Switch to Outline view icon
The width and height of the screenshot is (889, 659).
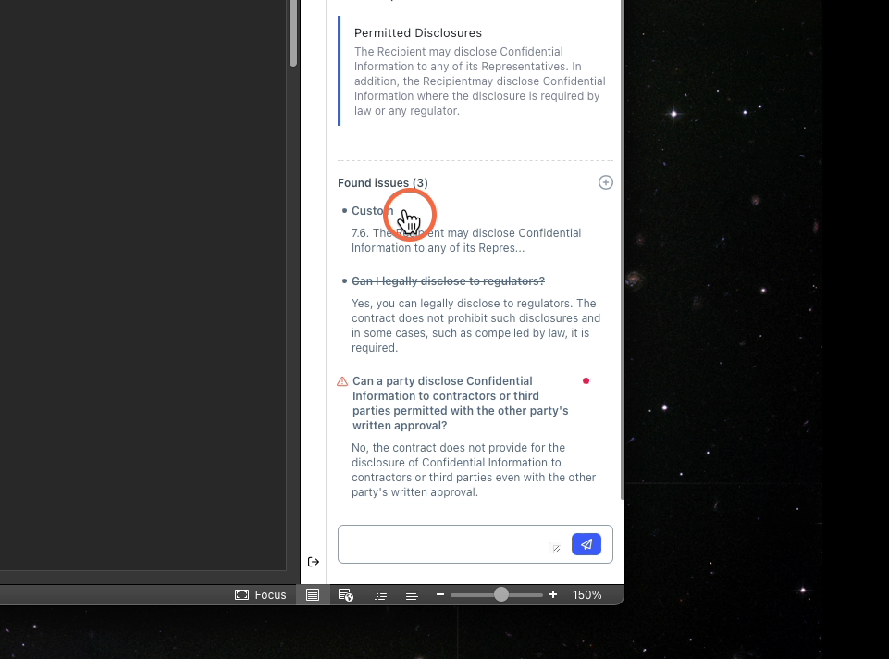379,595
